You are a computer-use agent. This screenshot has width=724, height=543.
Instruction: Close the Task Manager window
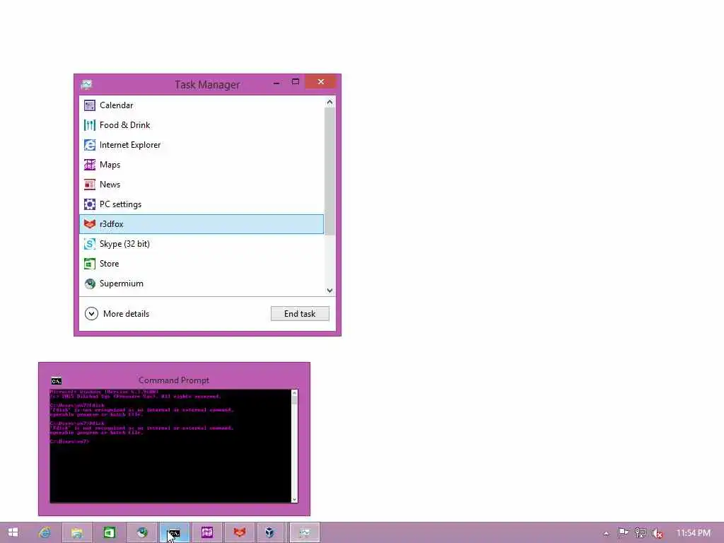point(321,82)
